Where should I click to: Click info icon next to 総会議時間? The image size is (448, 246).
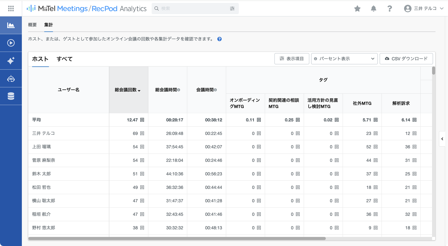179,90
